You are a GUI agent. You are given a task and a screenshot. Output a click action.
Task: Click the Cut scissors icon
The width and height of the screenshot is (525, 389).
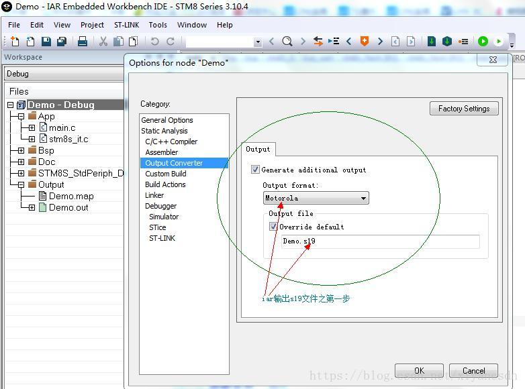click(103, 41)
